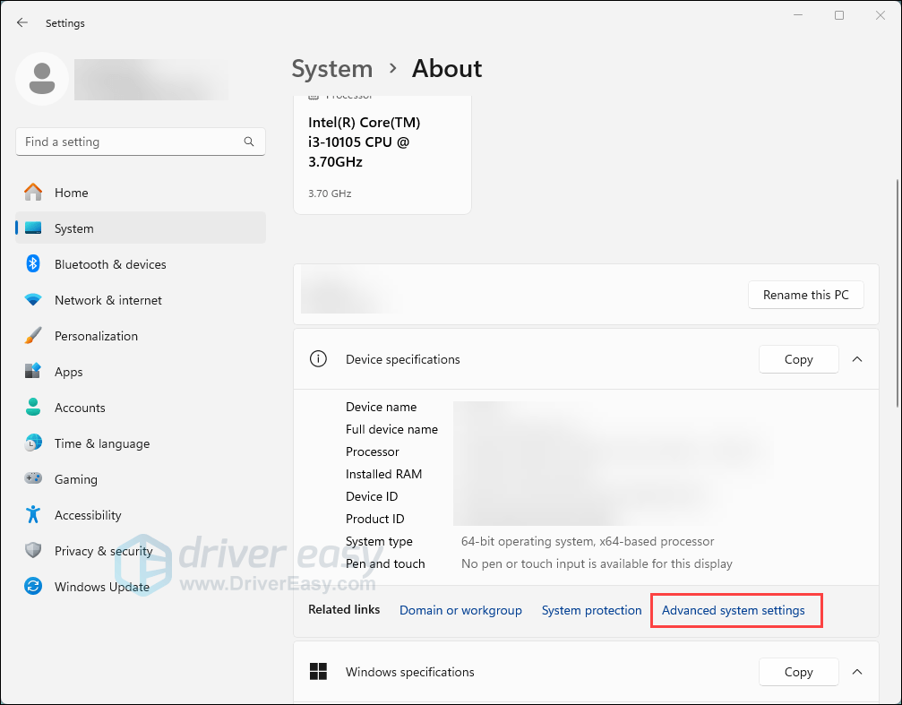Screen dimensions: 902x705
Task: Select Accounts in the sidebar
Action: pyautogui.click(x=80, y=408)
